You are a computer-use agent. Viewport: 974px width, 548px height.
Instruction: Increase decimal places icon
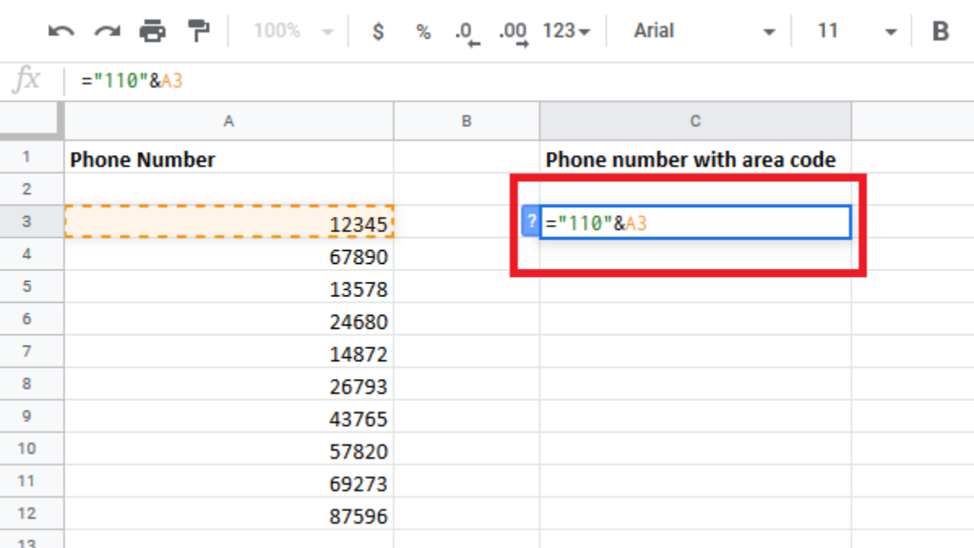point(513,32)
